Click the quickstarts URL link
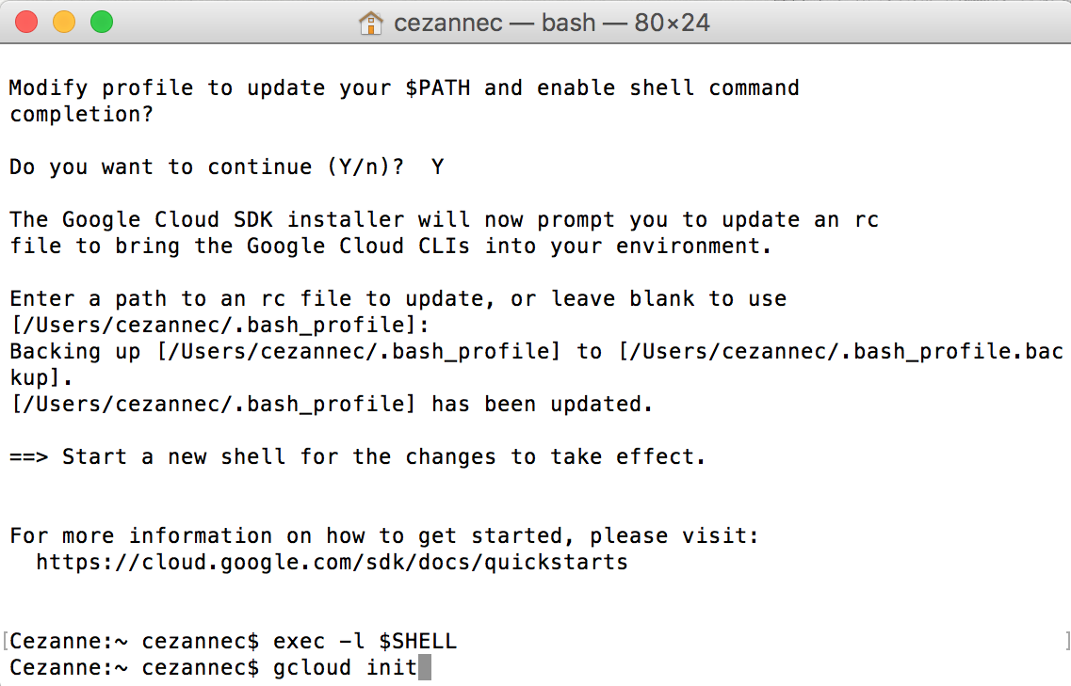 [331, 562]
